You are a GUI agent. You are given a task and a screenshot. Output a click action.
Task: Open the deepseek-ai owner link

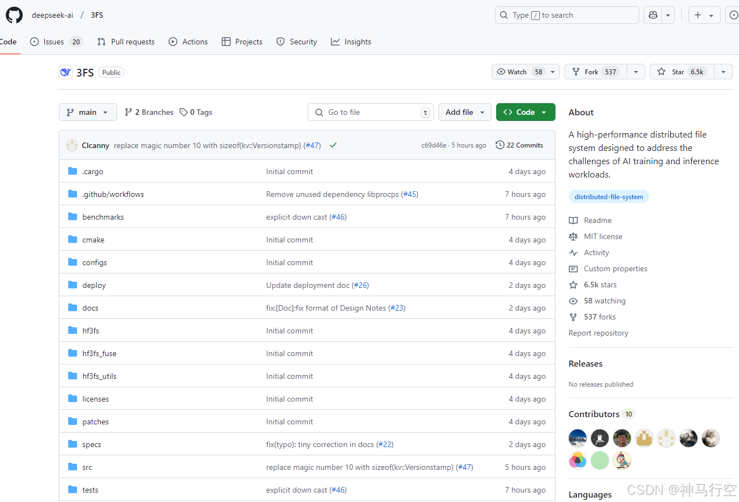click(x=52, y=15)
